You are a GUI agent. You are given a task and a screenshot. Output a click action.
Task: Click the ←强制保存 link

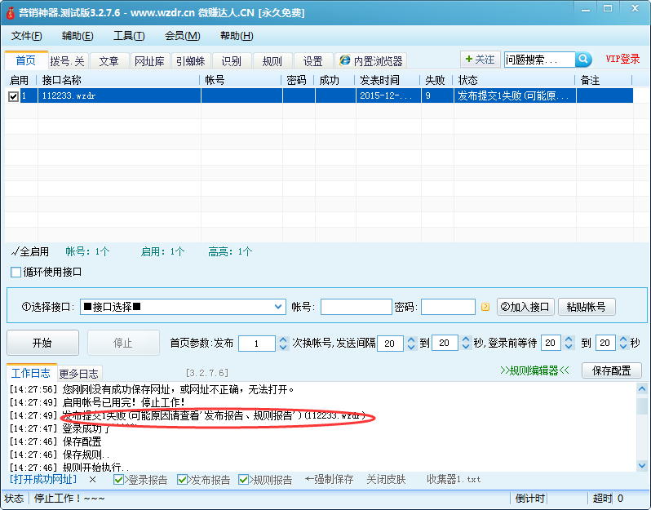(x=329, y=480)
